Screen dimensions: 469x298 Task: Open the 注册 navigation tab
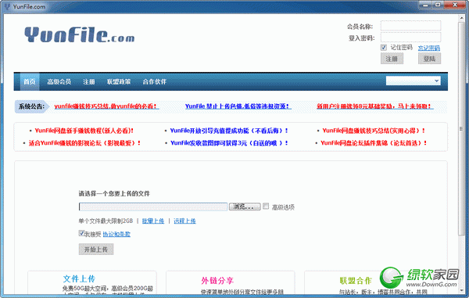click(89, 81)
